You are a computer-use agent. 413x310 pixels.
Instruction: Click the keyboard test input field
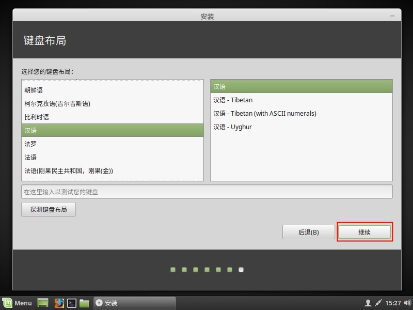coord(206,191)
